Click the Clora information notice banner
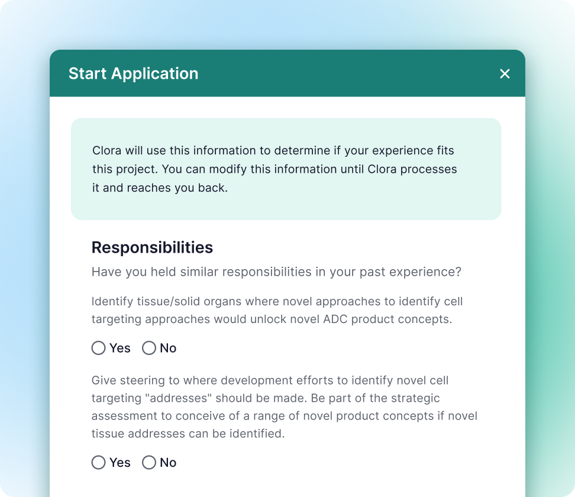575x497 pixels. coord(286,169)
